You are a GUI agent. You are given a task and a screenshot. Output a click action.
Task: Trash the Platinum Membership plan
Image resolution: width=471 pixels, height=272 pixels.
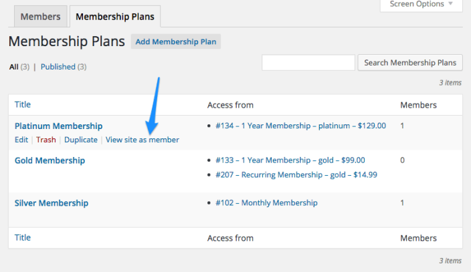(46, 140)
